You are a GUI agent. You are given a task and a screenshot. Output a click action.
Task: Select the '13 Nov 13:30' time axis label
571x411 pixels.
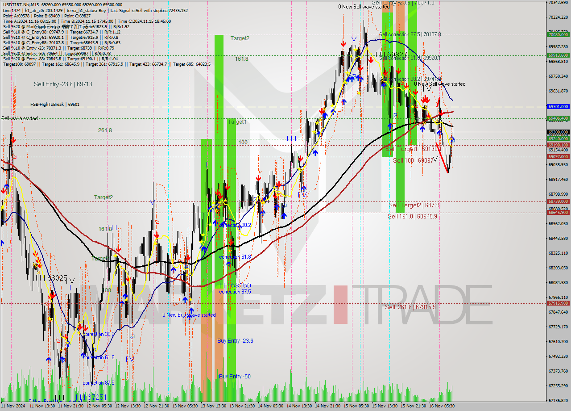214,406
